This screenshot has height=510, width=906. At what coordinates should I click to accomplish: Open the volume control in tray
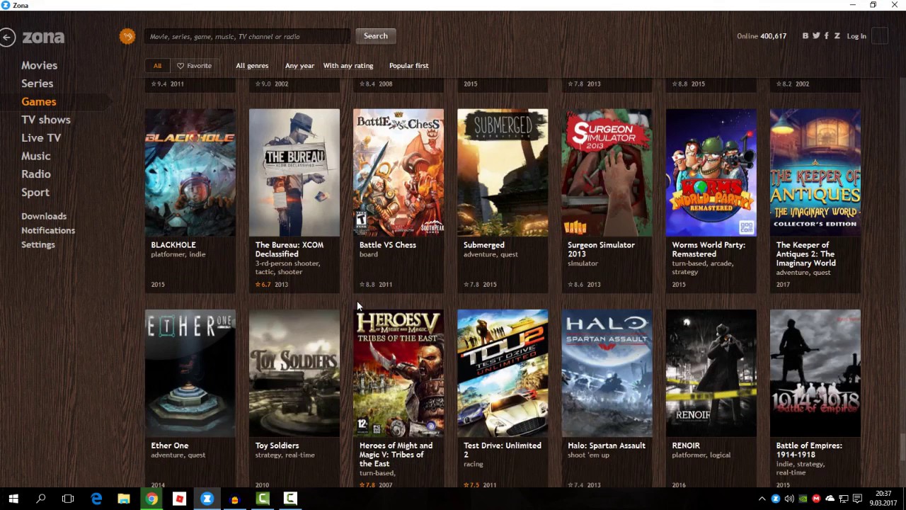point(789,499)
